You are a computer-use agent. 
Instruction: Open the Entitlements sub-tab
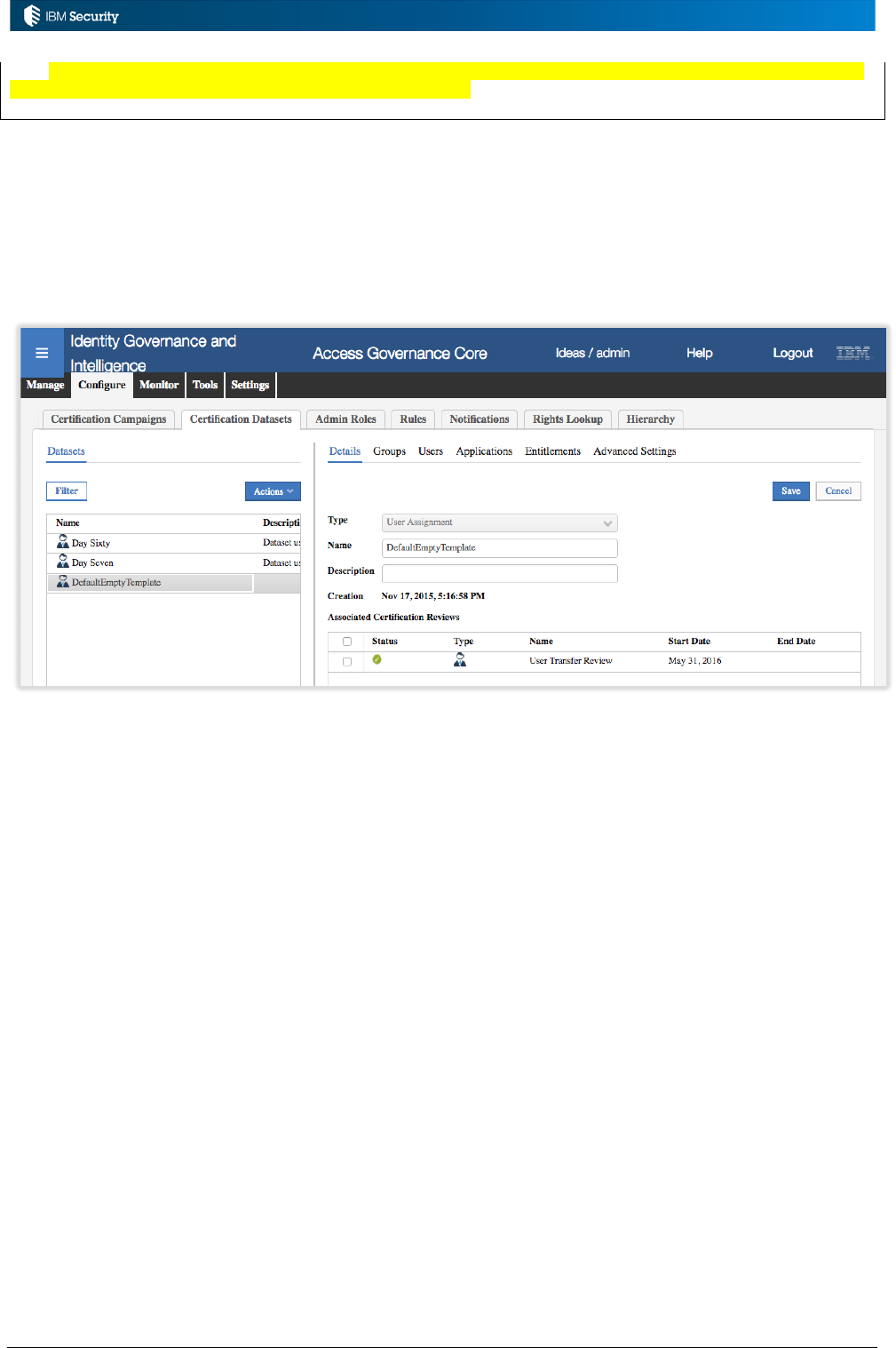pos(552,451)
